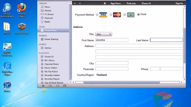Open MySQL Workbench desktop shortcut

[7, 49]
